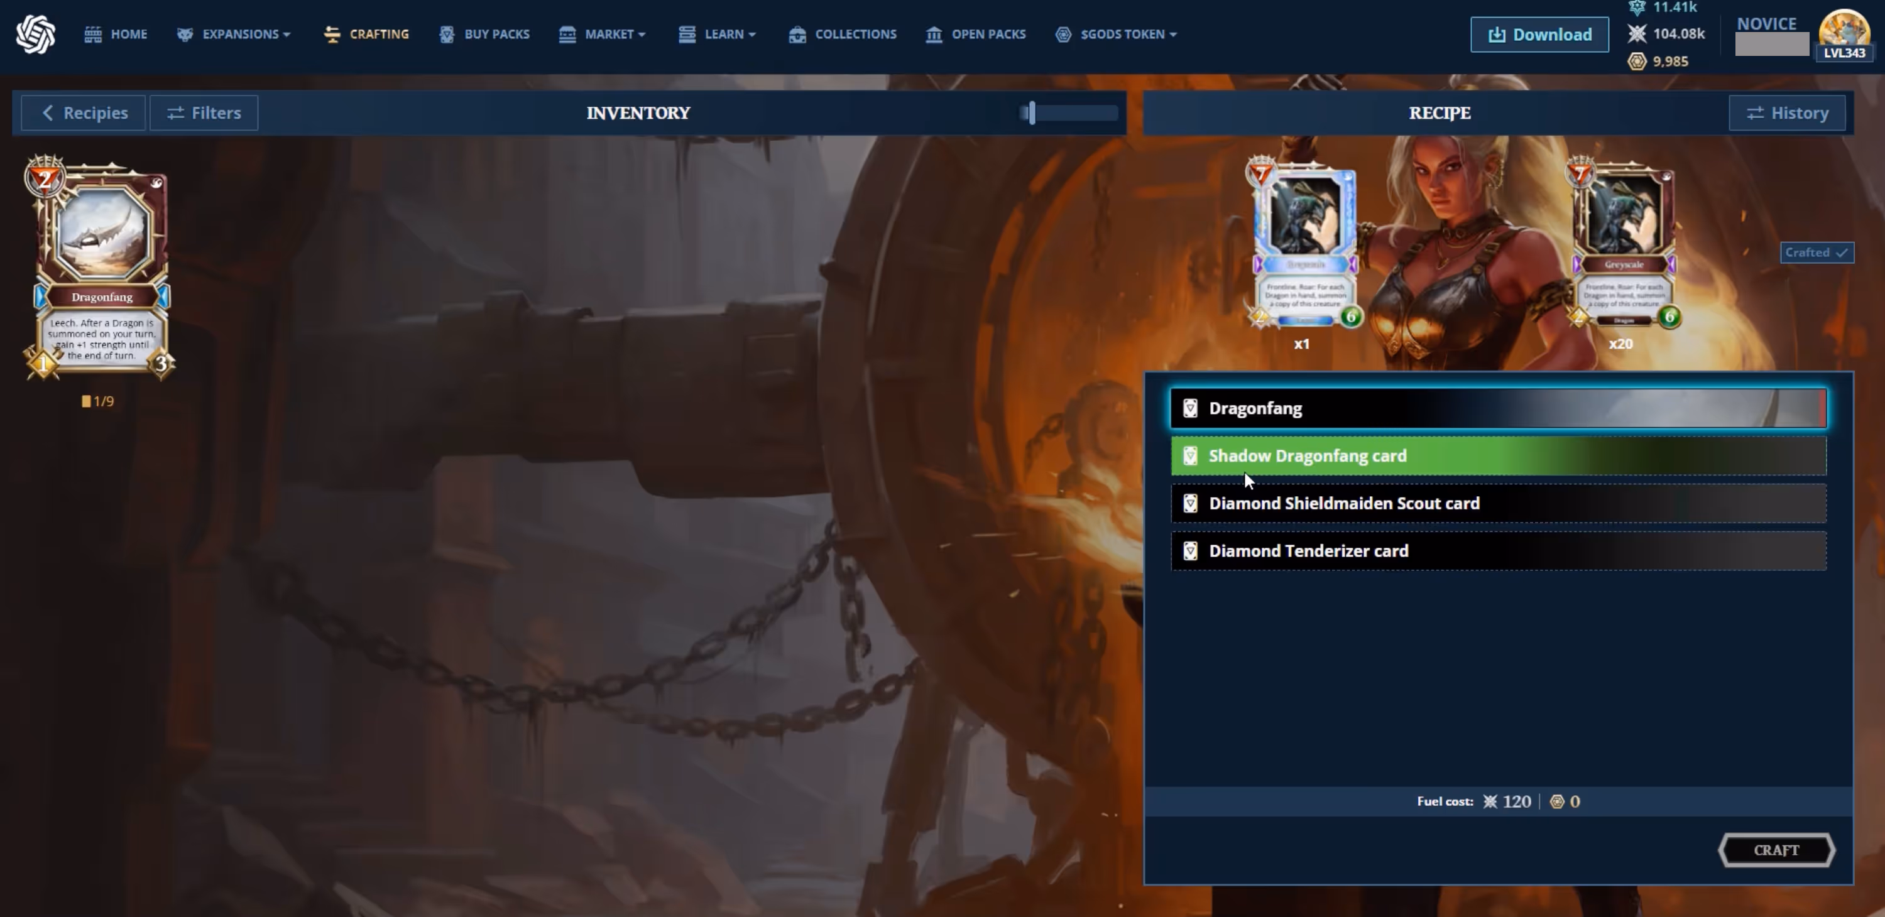Image resolution: width=1885 pixels, height=917 pixels.
Task: Select the Diamond Shieldmaiden Scout card slot
Action: click(1498, 503)
